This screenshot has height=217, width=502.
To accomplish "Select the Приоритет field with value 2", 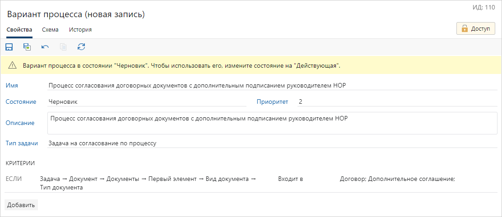I will [397, 102].
